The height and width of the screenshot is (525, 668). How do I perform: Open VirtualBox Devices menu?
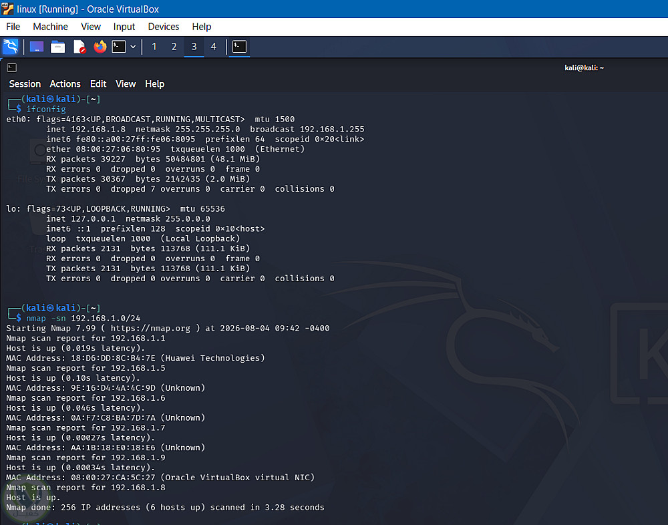164,27
